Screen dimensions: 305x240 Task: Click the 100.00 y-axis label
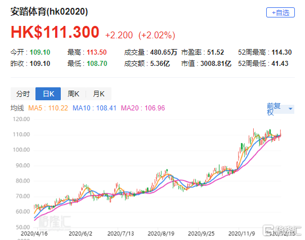pyautogui.click(x=21, y=150)
